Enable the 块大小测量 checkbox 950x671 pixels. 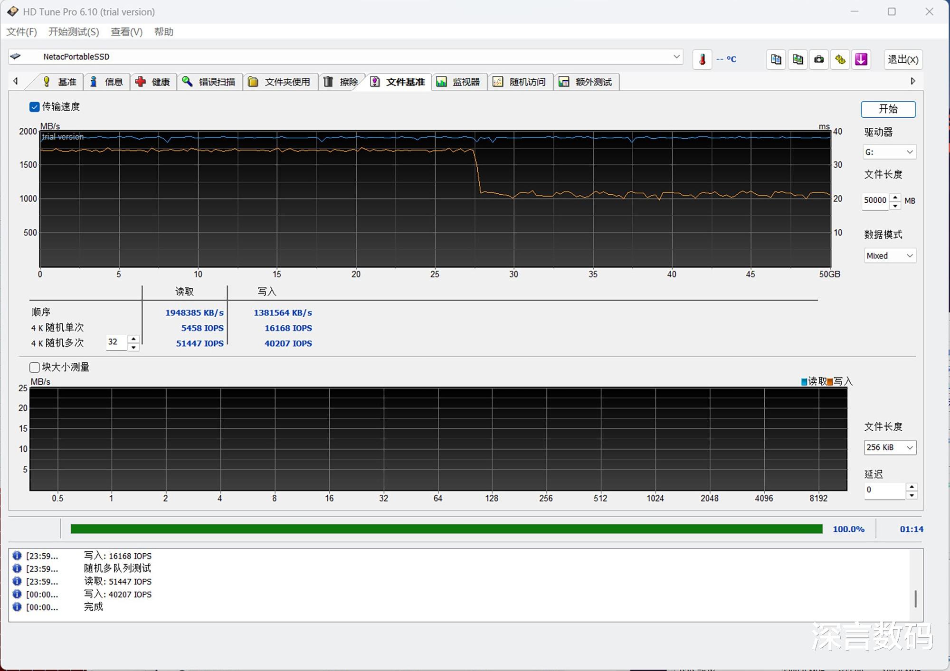tap(34, 367)
